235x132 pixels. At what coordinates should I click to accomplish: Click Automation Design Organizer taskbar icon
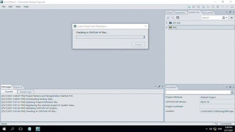(37, 129)
